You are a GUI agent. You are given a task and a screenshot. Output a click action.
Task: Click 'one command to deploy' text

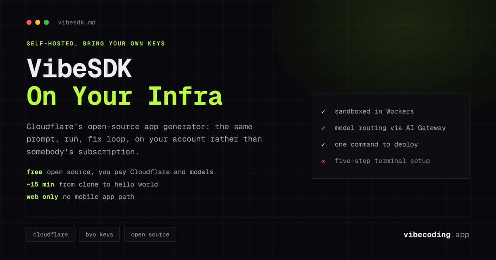click(376, 144)
